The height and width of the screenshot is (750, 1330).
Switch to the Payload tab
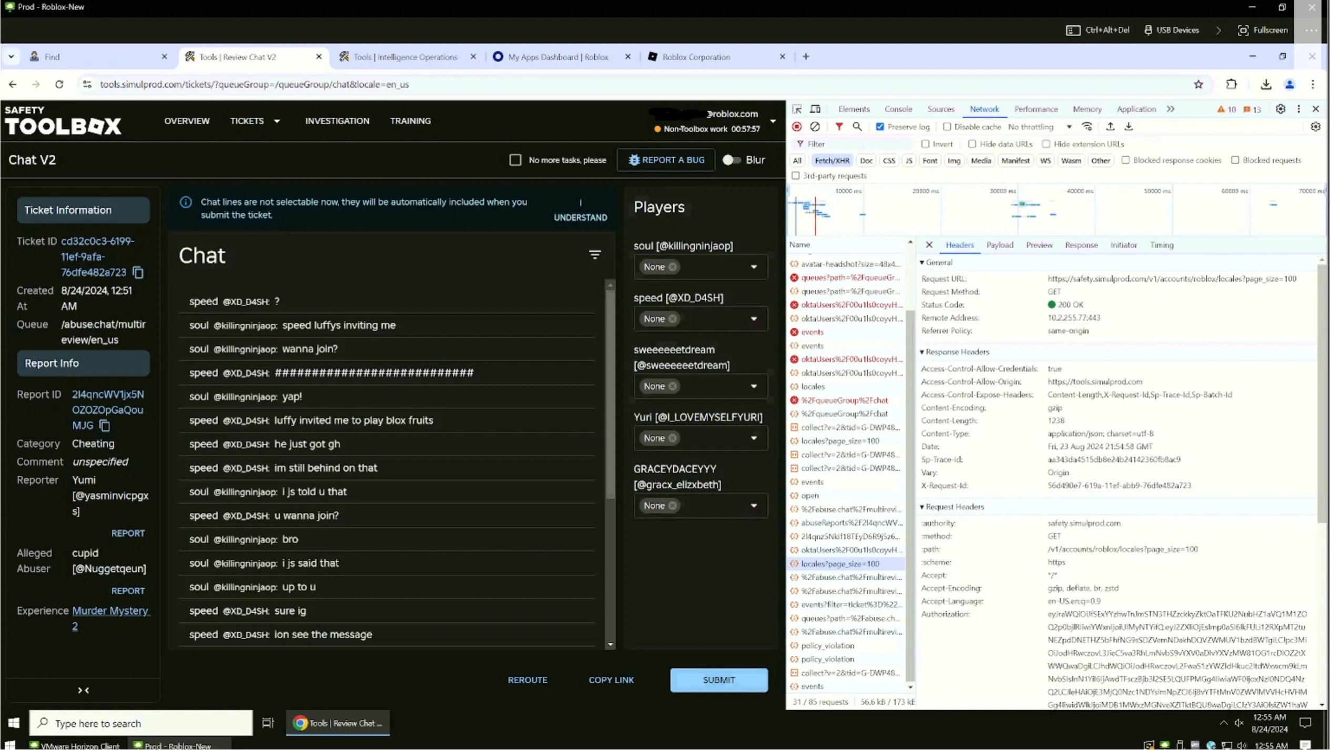pyautogui.click(x=999, y=245)
